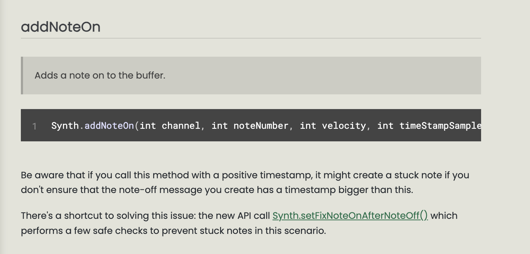The image size is (530, 254).
Task: Click the 'Adds a note on to the buffer' description
Action: pyautogui.click(x=100, y=76)
